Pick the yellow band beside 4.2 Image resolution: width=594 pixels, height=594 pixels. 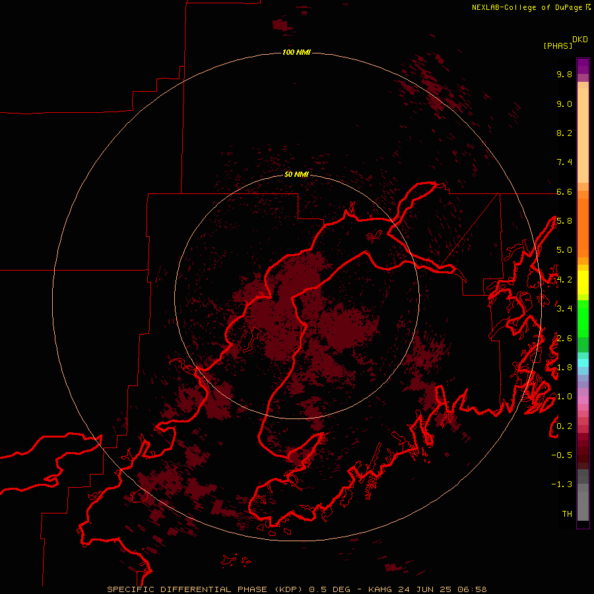[x=583, y=282]
